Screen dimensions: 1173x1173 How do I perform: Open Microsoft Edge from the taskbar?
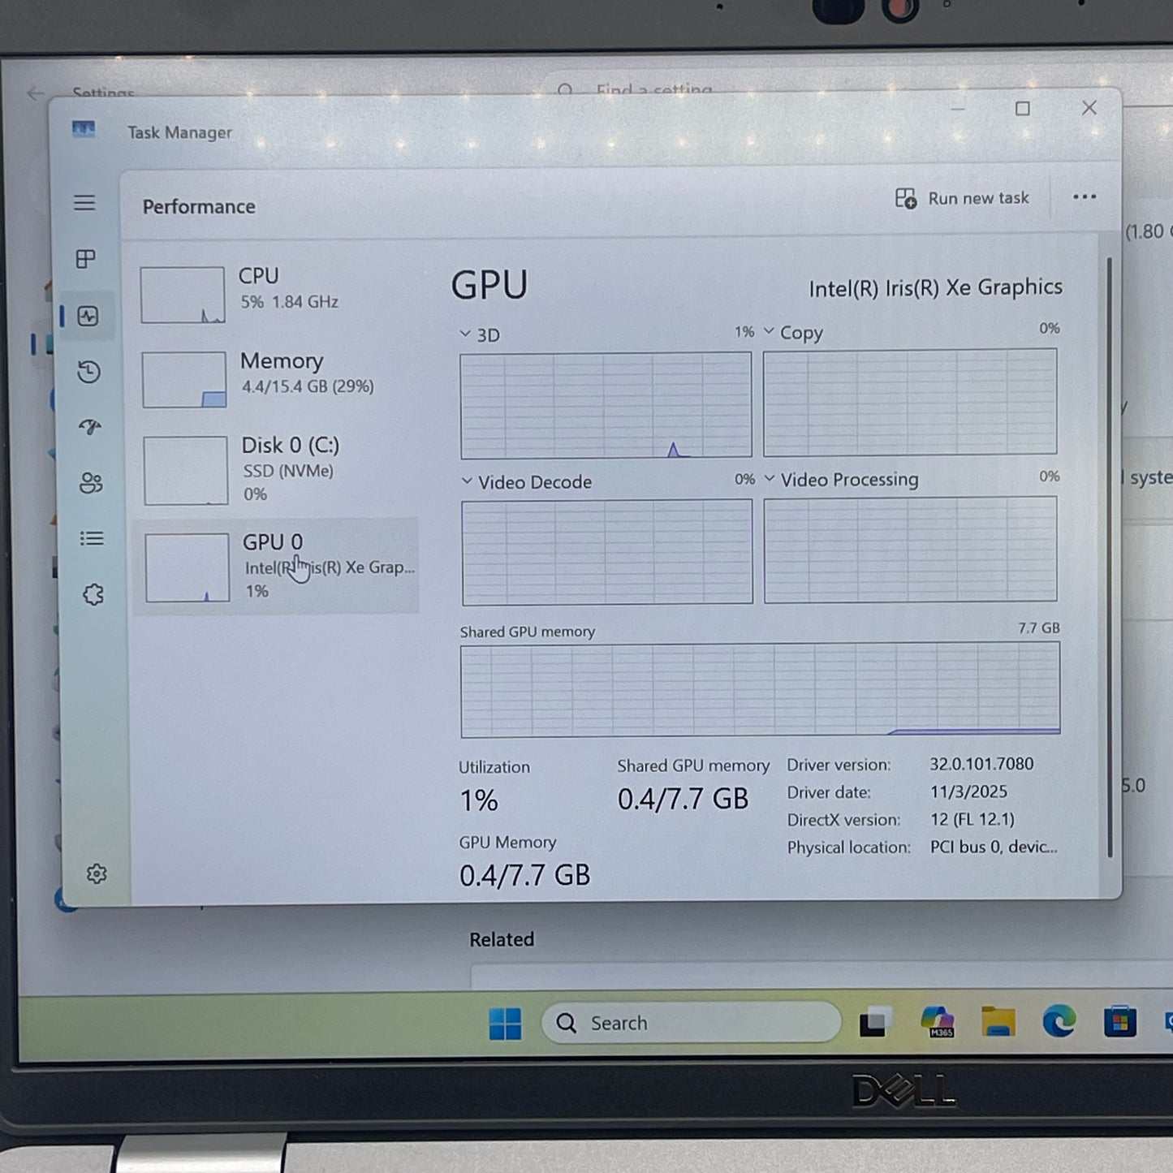[1059, 1021]
